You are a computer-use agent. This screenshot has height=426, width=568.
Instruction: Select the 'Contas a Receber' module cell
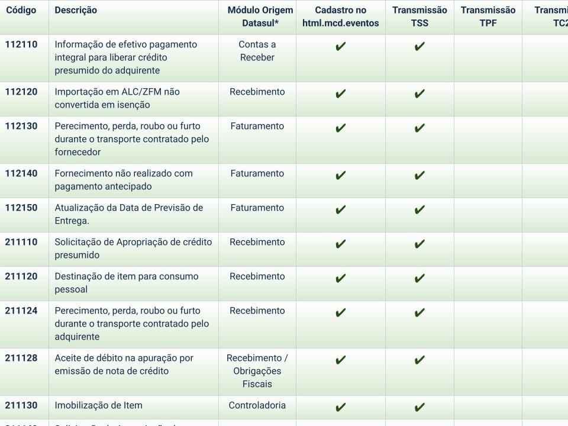(x=257, y=51)
